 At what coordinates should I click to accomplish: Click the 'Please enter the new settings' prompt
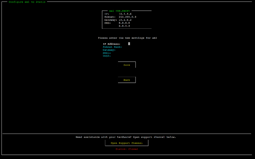(x=127, y=38)
